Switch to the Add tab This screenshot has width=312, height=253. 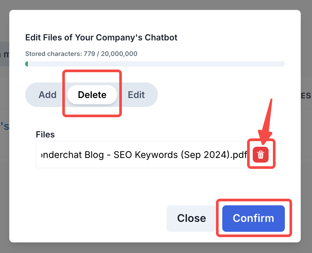tap(47, 95)
